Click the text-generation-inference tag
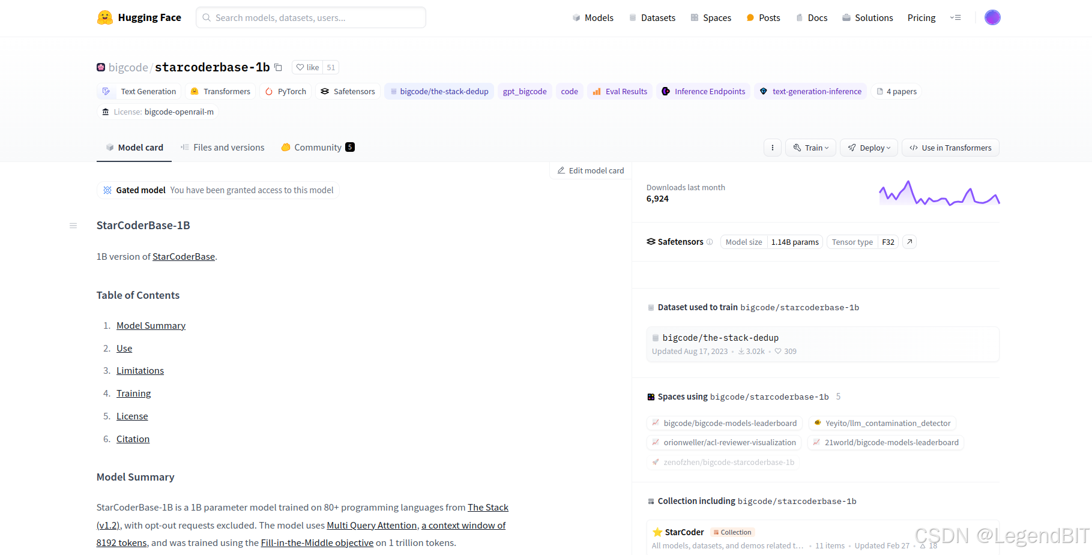Image resolution: width=1092 pixels, height=555 pixels. [810, 91]
